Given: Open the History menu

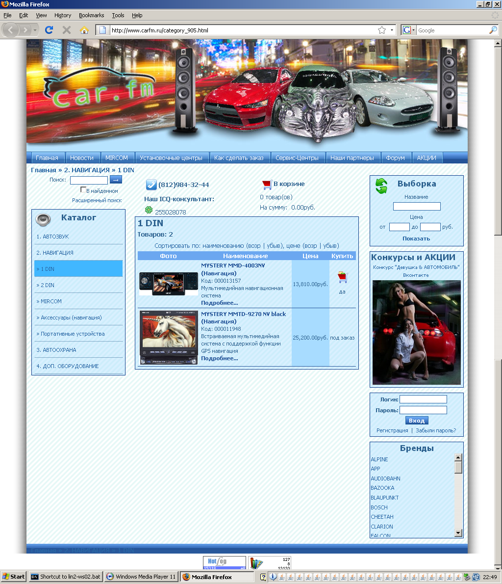Looking at the screenshot, I should pyautogui.click(x=63, y=15).
